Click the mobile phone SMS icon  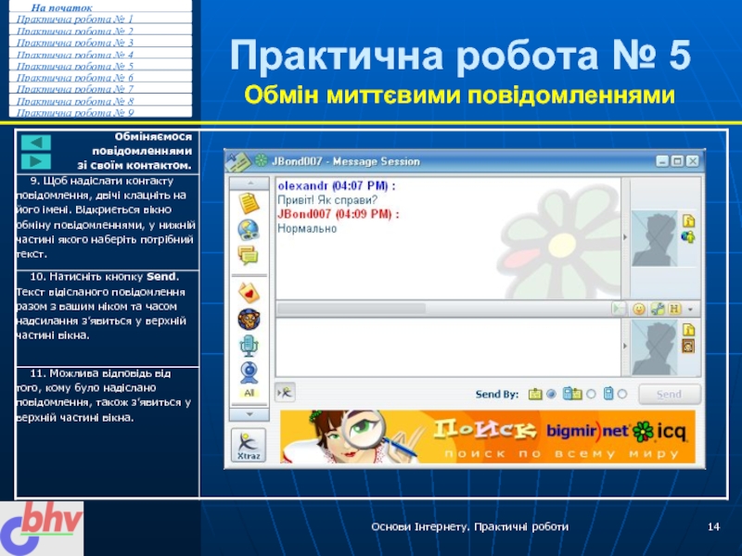[x=608, y=393]
